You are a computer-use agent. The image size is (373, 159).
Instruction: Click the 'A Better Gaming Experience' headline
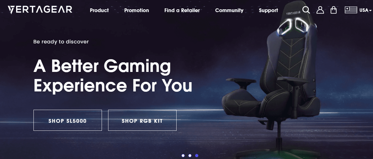[113, 76]
